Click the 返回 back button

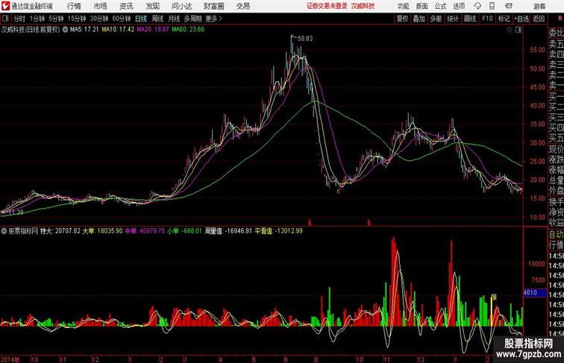tap(539, 19)
